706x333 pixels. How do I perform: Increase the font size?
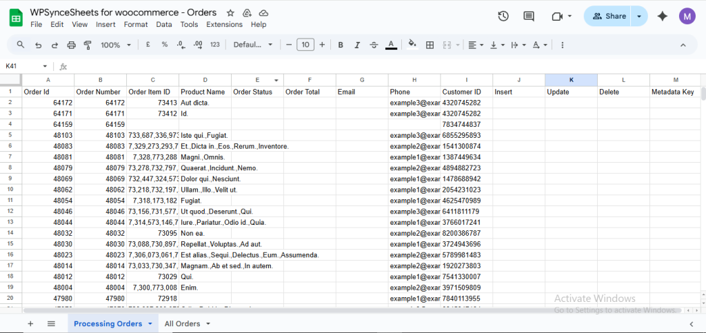pos(322,45)
